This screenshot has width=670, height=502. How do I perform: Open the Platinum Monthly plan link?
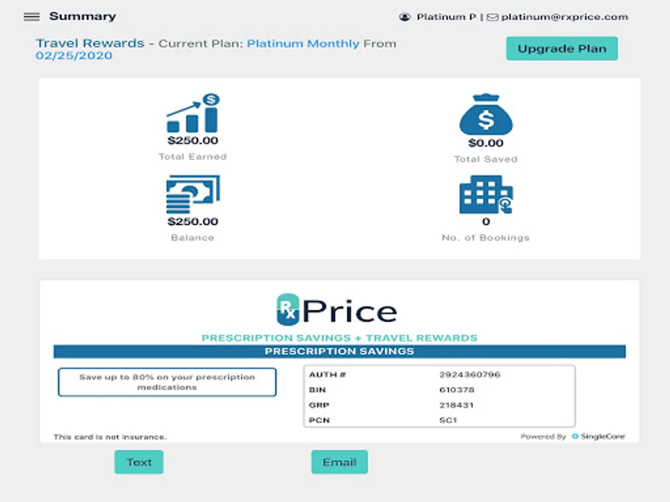coord(303,44)
